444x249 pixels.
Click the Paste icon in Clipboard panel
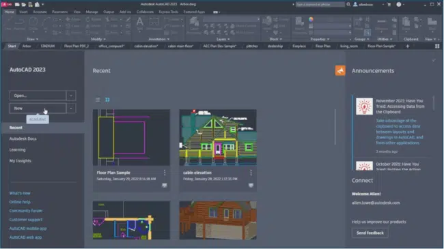coord(406,23)
